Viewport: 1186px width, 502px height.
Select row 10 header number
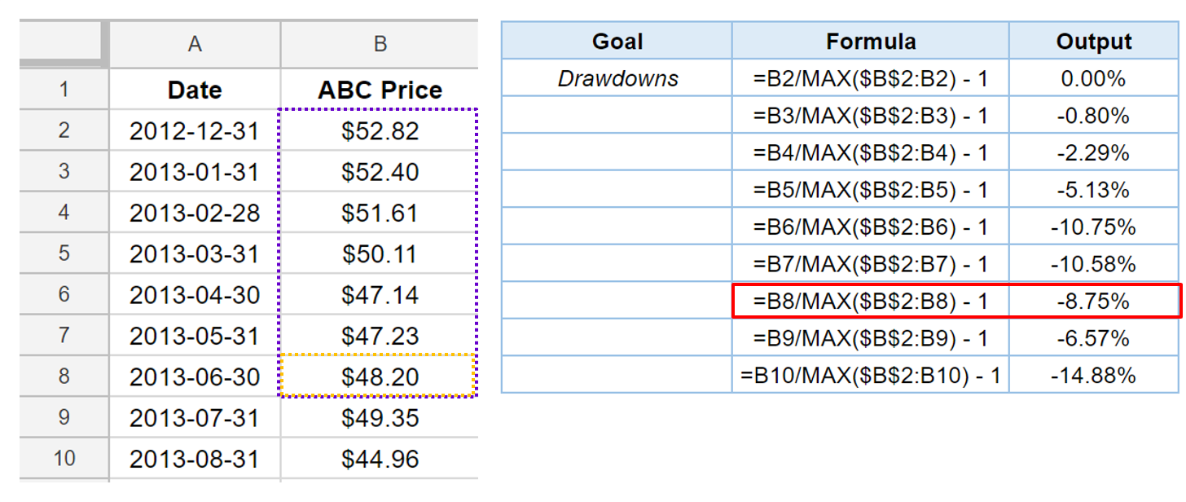64,459
